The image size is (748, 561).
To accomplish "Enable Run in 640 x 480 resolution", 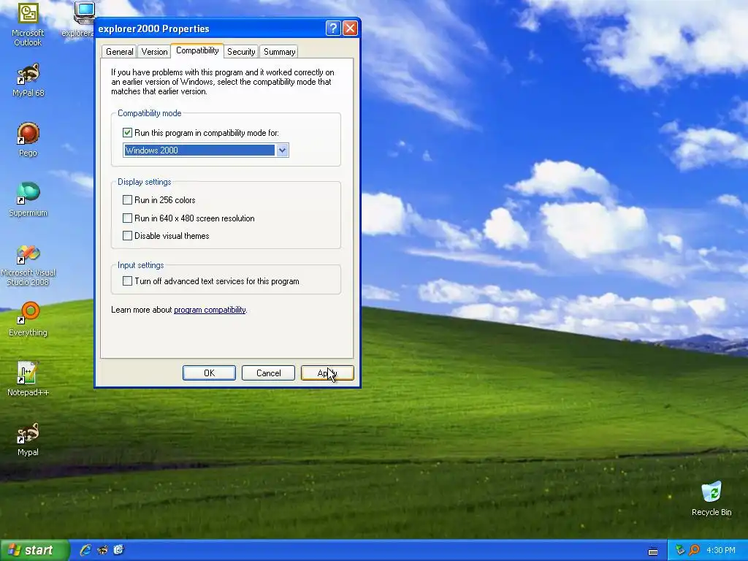I will click(x=127, y=218).
